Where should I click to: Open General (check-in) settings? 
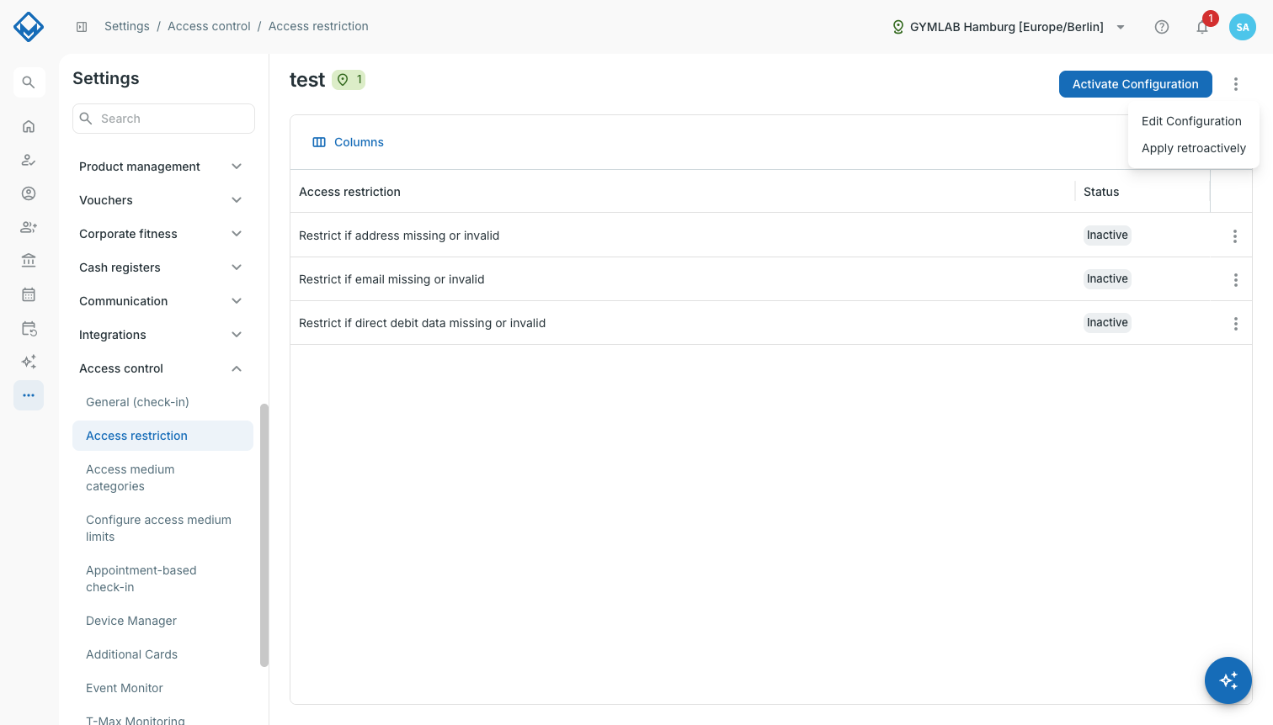(x=162, y=402)
